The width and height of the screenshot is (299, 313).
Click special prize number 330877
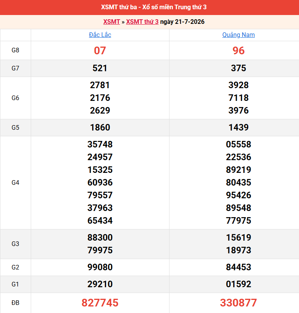pos(238,303)
